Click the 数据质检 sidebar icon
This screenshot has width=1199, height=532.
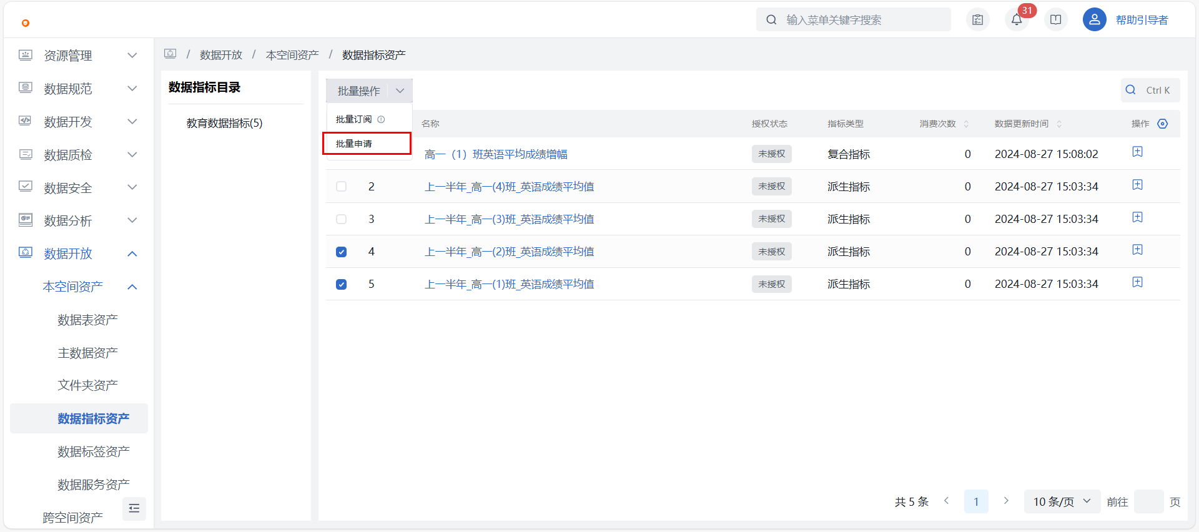[26, 154]
